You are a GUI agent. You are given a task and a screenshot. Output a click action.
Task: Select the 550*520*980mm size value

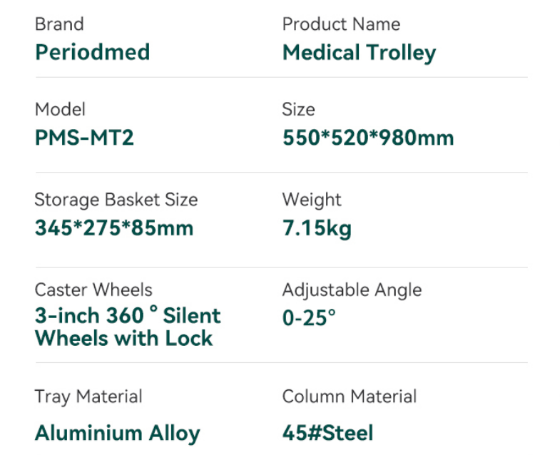(x=368, y=138)
